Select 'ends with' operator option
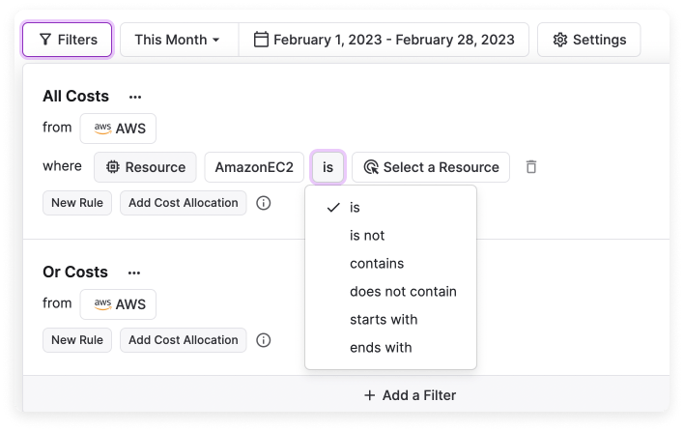Screen dimensions: 684x431 [381, 347]
